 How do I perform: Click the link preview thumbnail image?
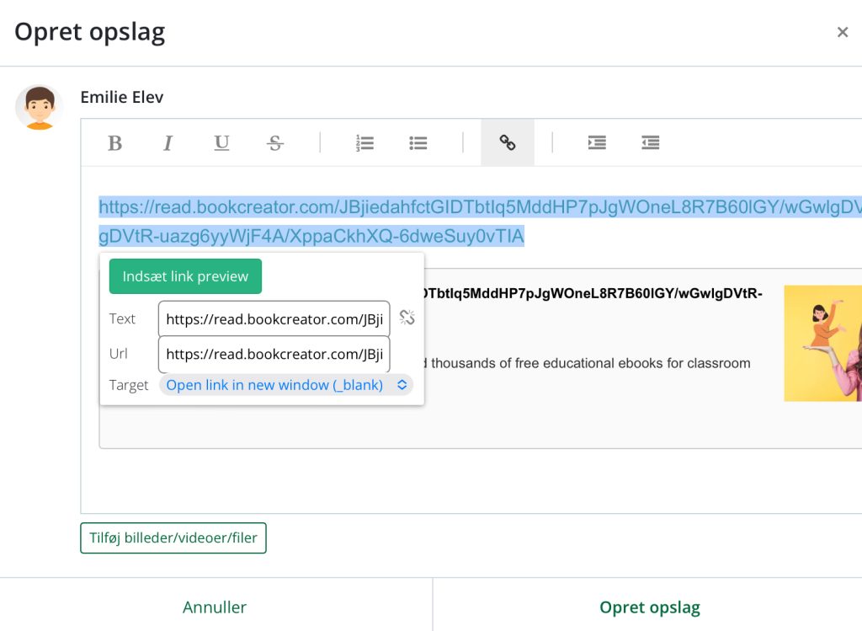822,343
